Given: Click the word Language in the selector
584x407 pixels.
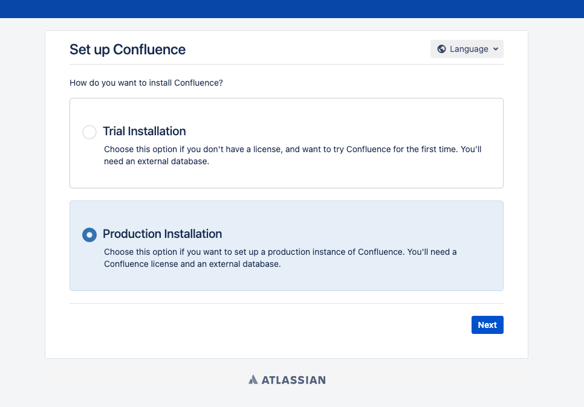Looking at the screenshot, I should point(469,49).
